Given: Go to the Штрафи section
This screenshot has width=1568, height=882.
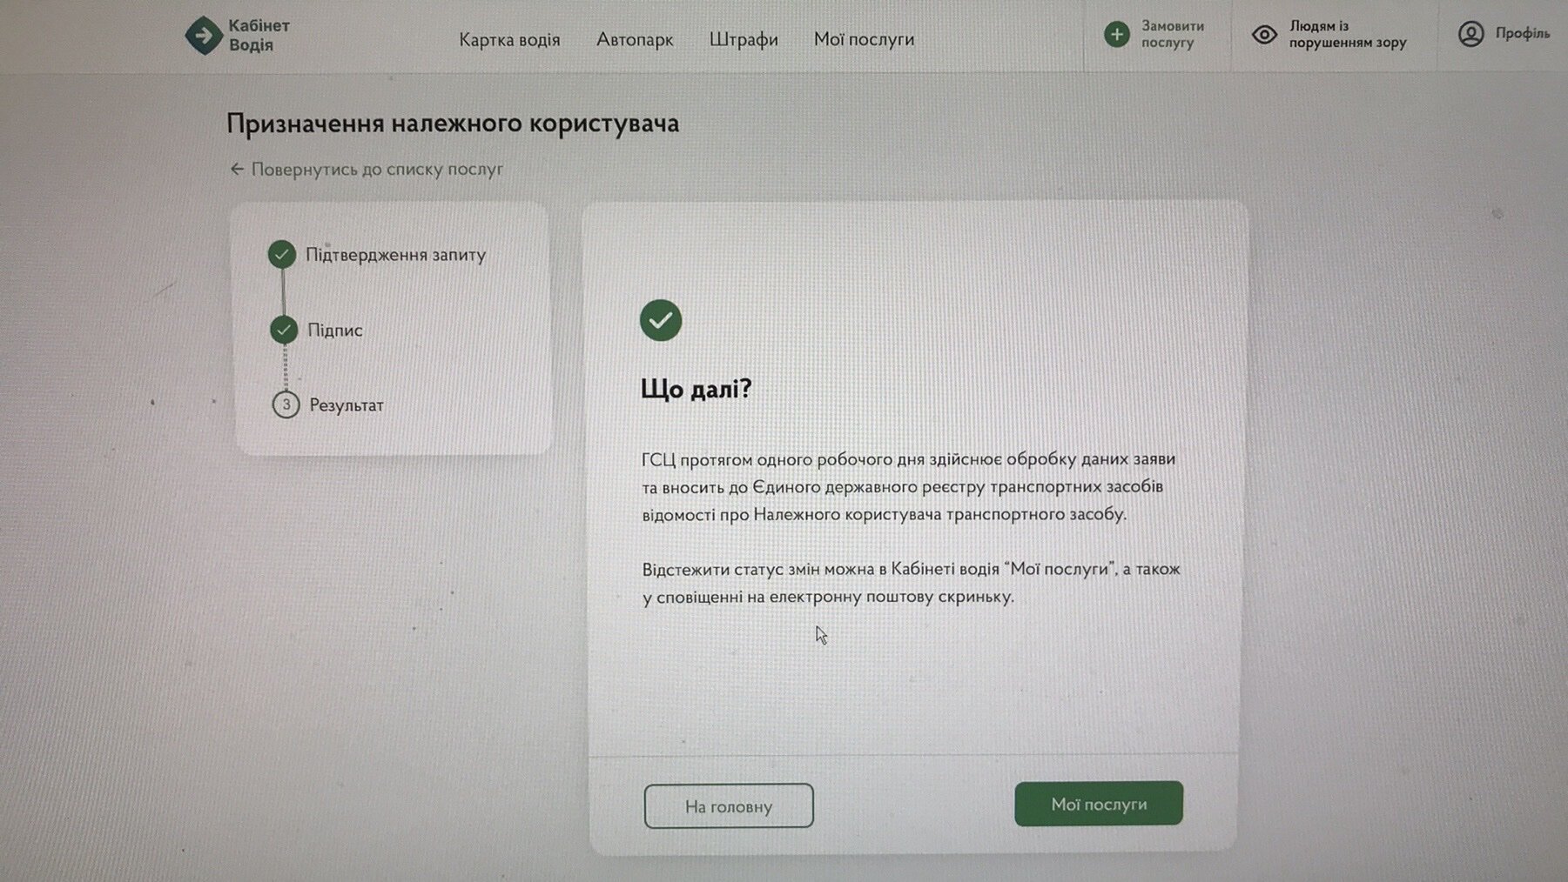Looking at the screenshot, I should click(x=744, y=40).
